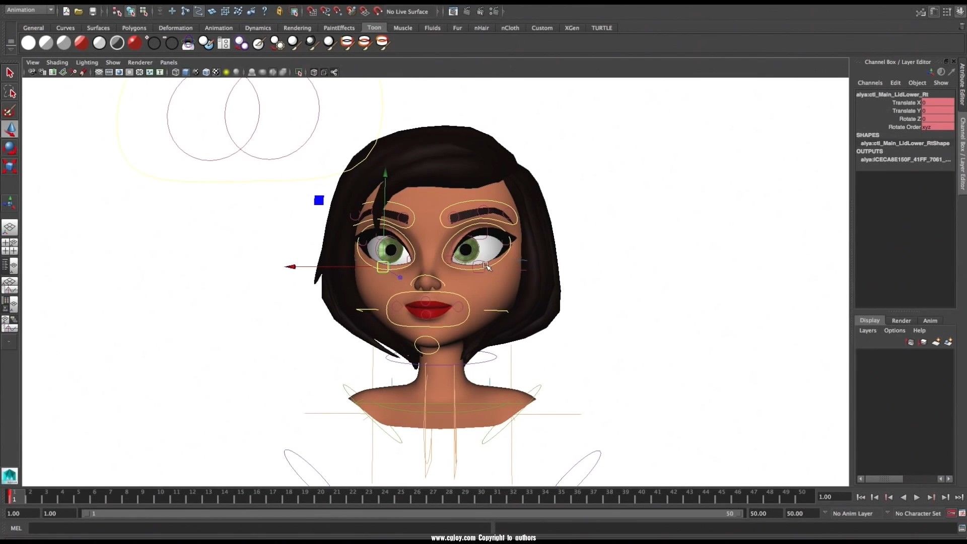This screenshot has height=544, width=967.
Task: Toggle select by object type icon
Action: [130, 11]
